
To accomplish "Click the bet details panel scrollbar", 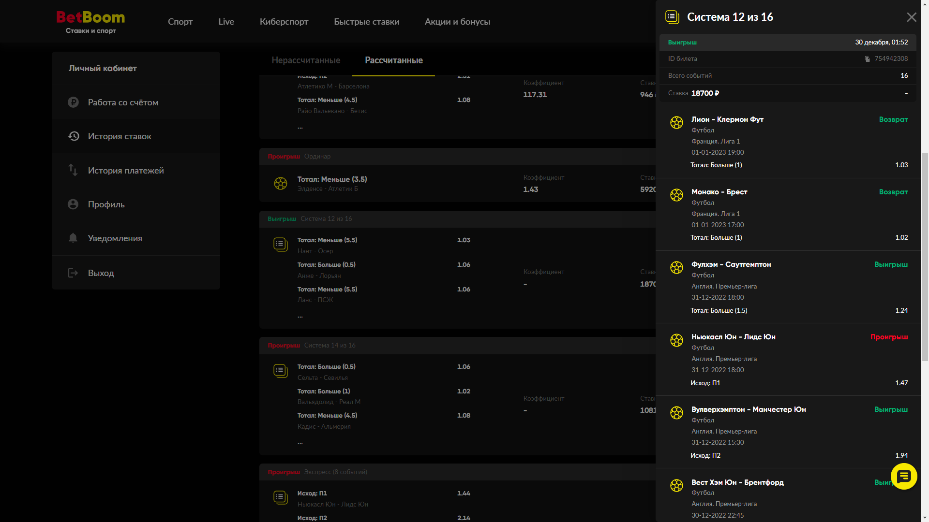I will click(924, 256).
